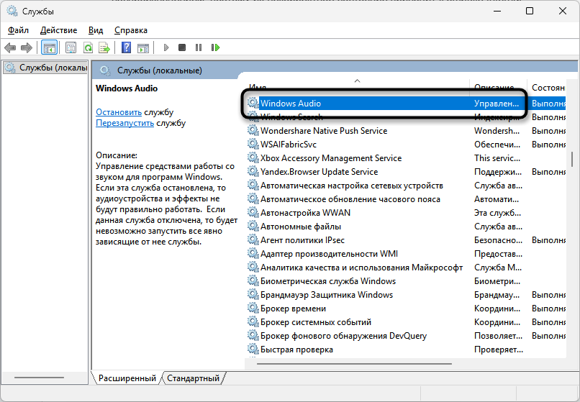This screenshot has width=580, height=402.
Task: Select Аналитика качества и использования Майкрософт
Action: tap(406, 268)
